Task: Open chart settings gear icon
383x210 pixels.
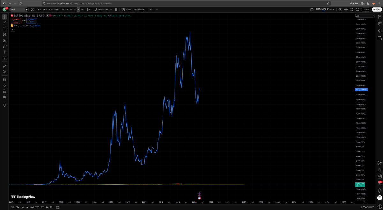Action: click(x=346, y=10)
